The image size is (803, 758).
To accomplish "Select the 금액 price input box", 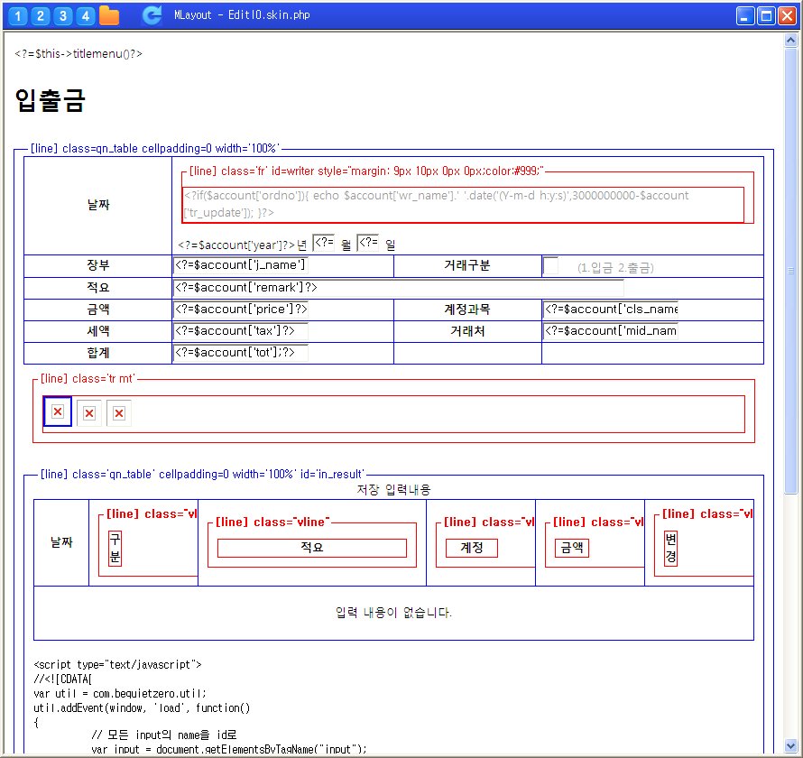I will coord(240,310).
